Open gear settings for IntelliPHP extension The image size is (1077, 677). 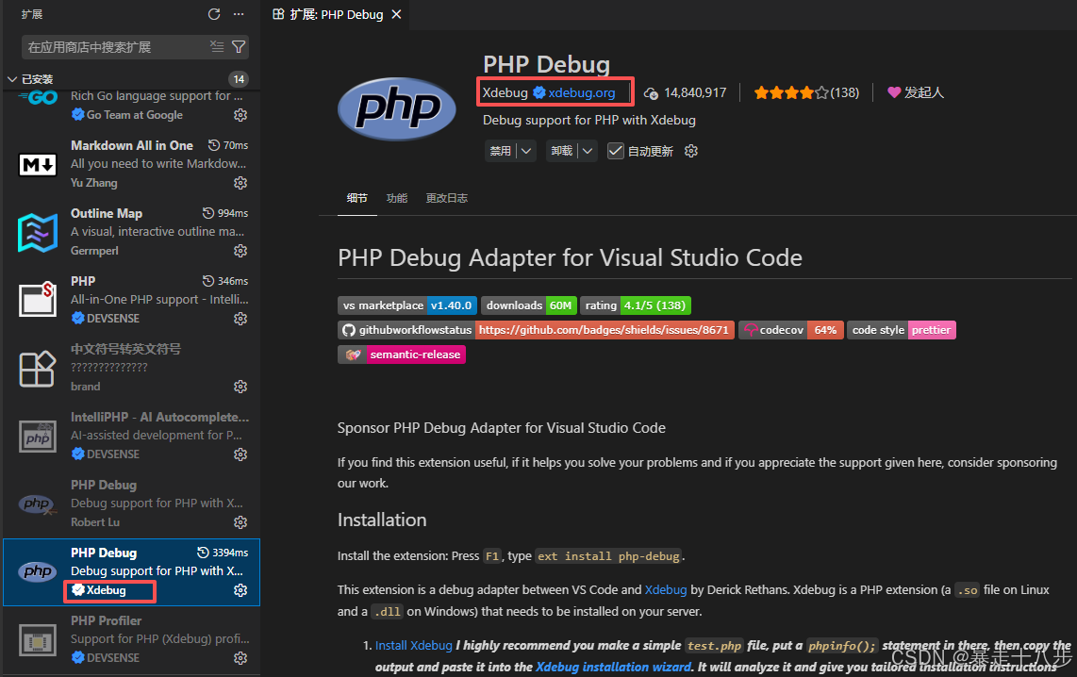tap(240, 454)
